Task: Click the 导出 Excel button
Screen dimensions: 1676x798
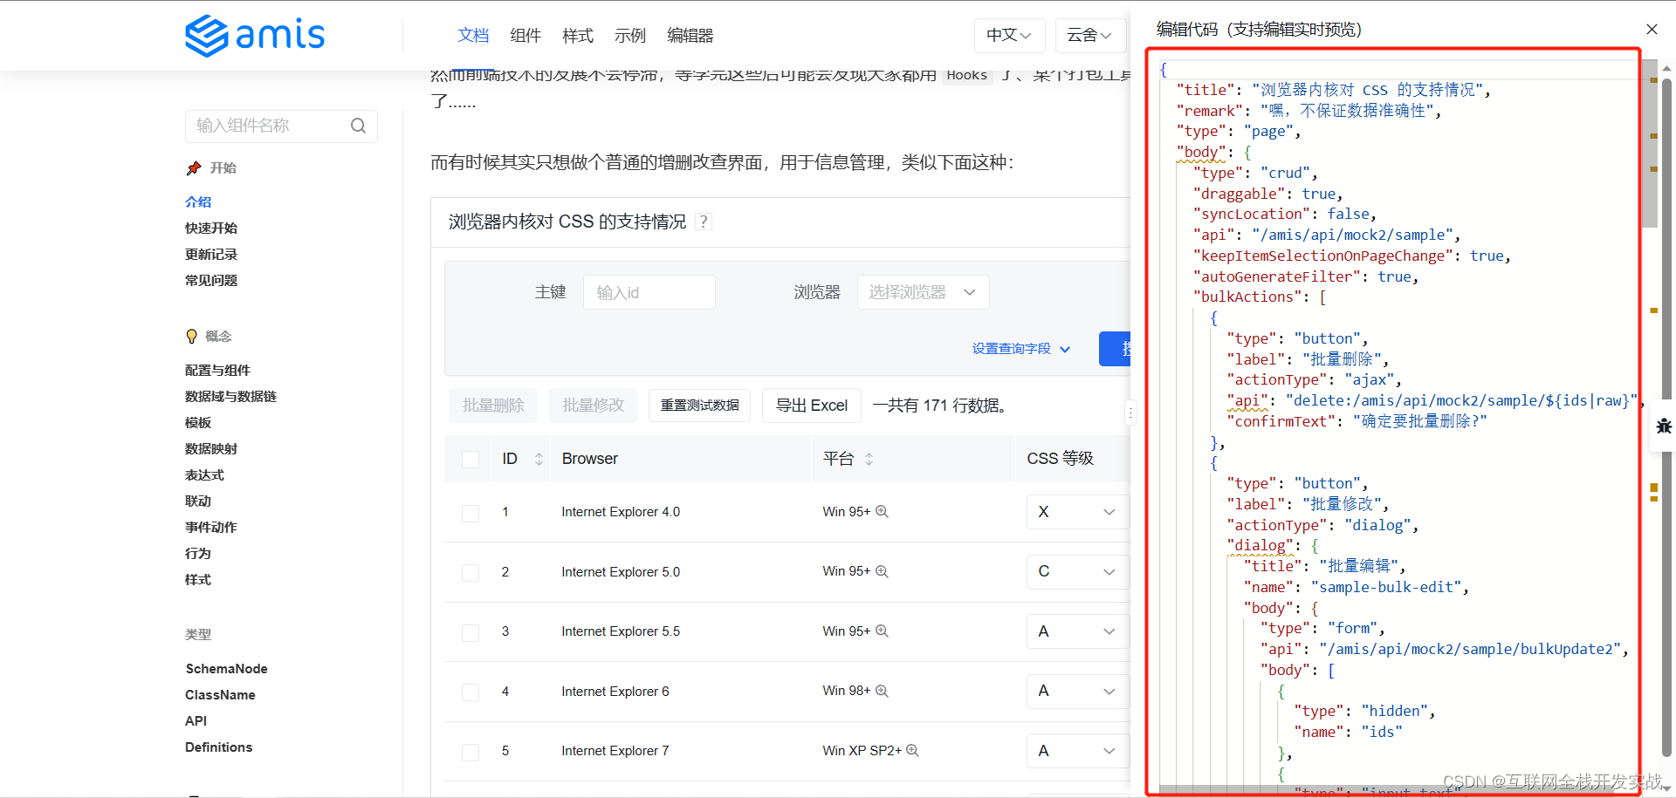Action: pos(812,406)
